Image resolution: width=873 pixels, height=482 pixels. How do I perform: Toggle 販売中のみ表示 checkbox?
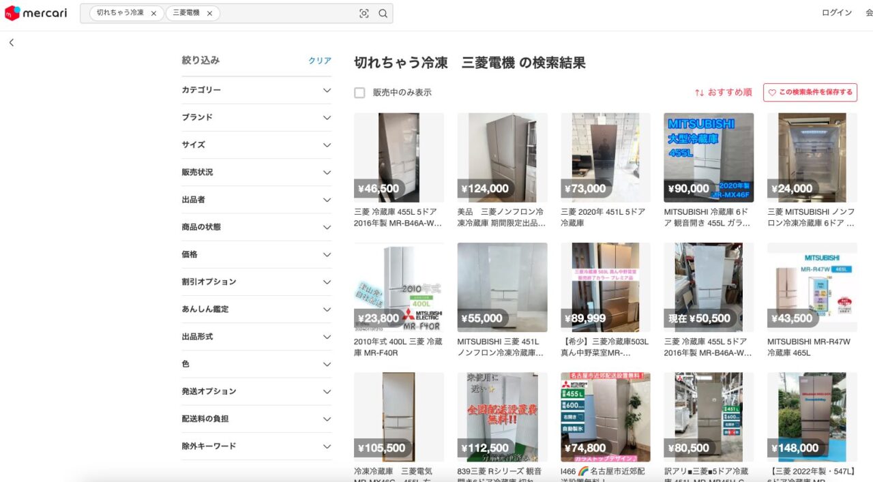coord(359,93)
